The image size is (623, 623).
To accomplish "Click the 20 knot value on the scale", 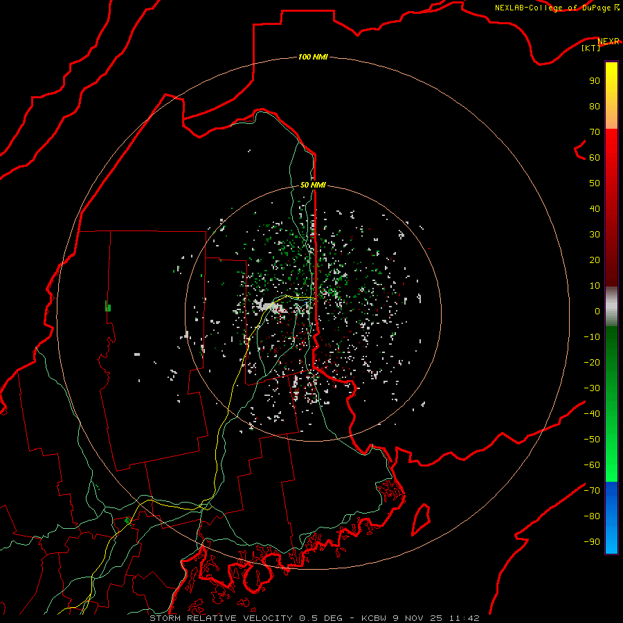I will 595,260.
